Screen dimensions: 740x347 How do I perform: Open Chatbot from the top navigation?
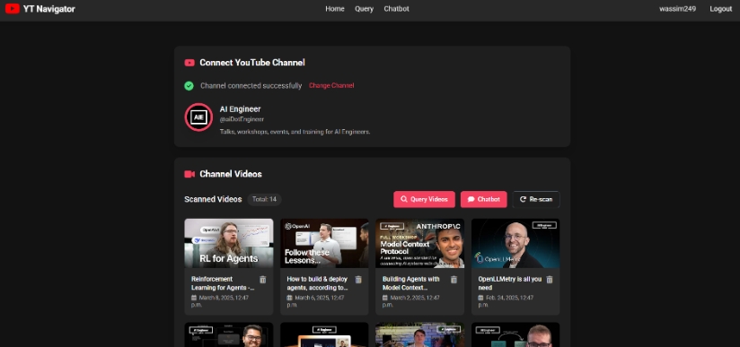[x=396, y=9]
